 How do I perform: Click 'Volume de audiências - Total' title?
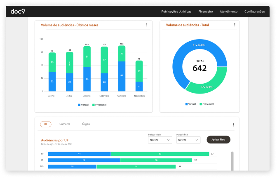click(187, 25)
